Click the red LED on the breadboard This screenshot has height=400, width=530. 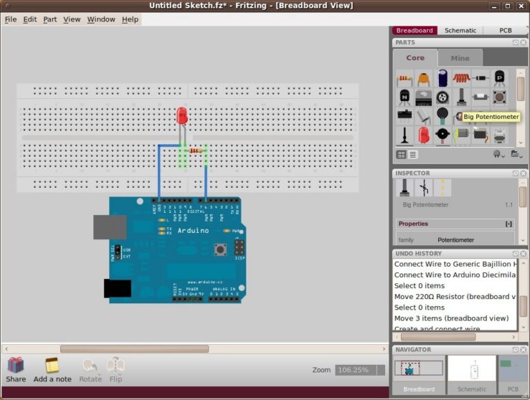coord(182,116)
